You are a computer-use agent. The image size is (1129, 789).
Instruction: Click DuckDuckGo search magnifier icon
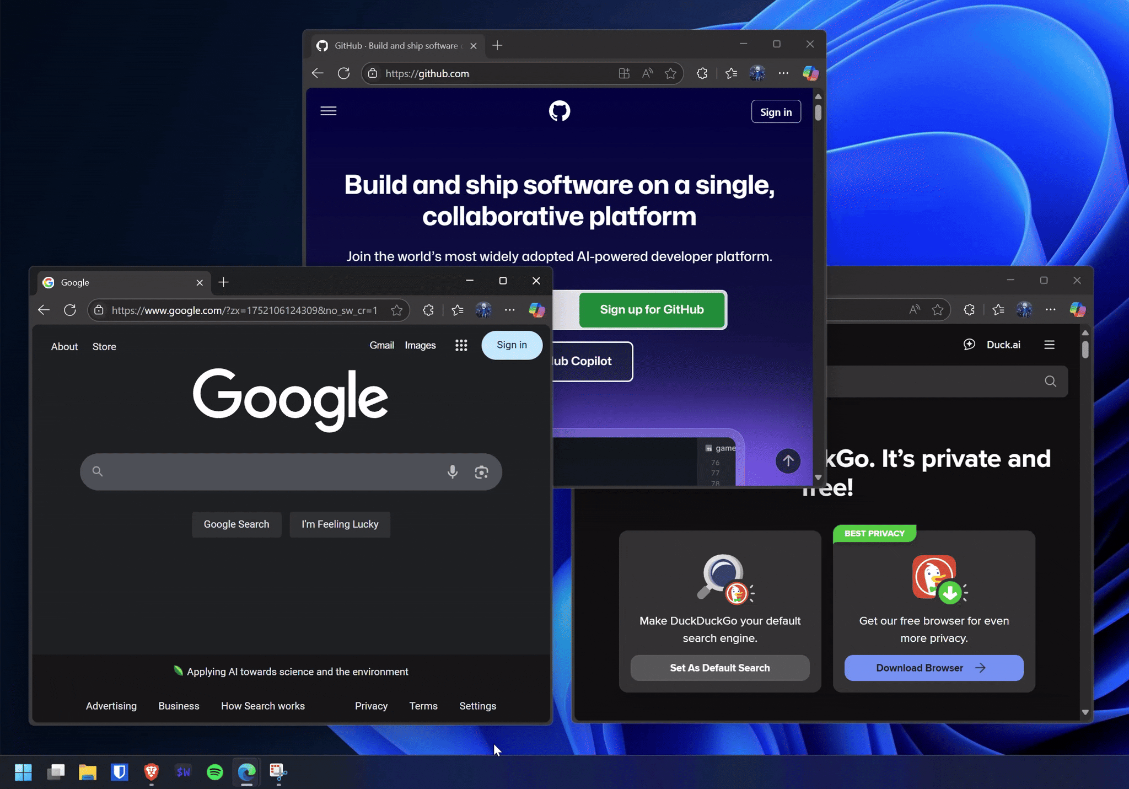pos(1051,381)
